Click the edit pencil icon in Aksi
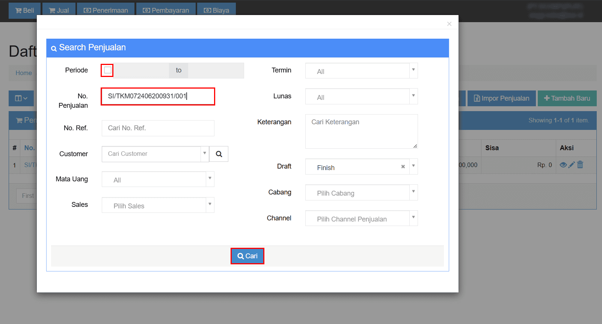The image size is (602, 324). point(572,165)
